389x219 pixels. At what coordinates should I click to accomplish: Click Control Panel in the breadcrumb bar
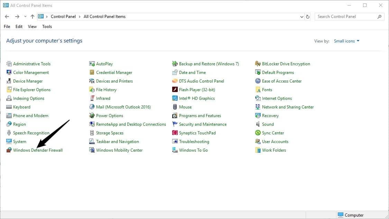point(63,16)
